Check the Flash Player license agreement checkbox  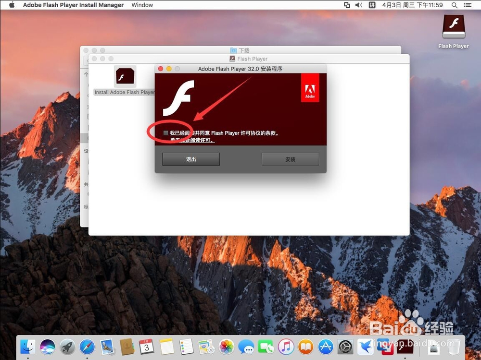point(165,133)
